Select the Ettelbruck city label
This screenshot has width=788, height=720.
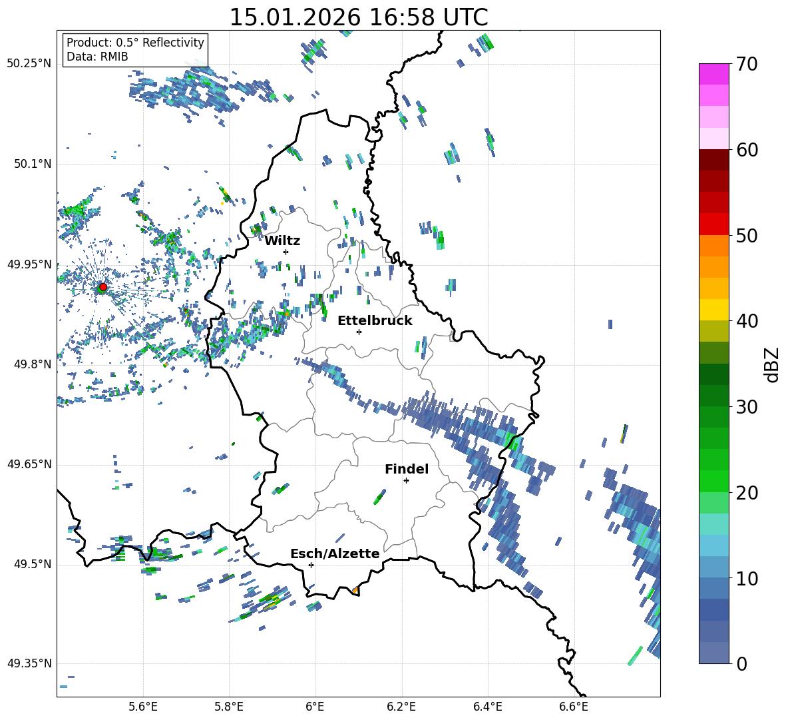tap(375, 320)
